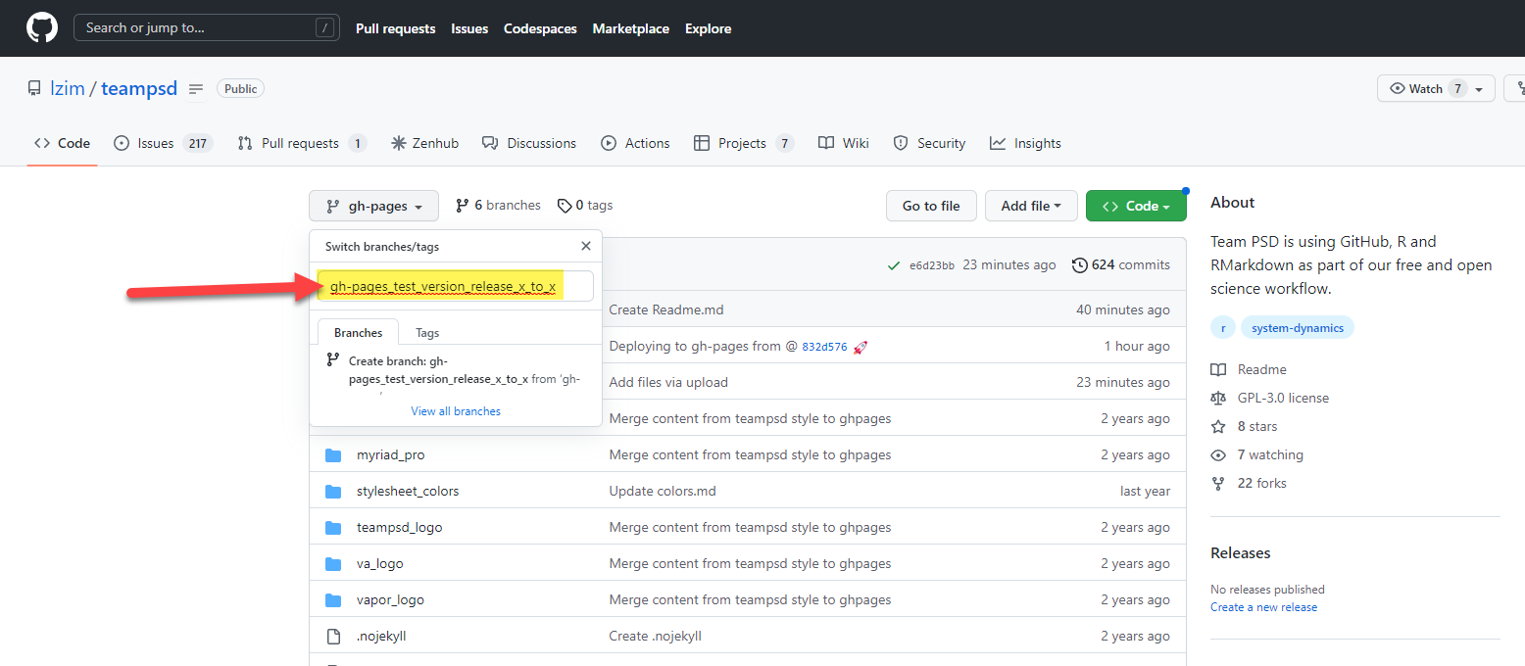The height and width of the screenshot is (666, 1525).
Task: Click the r topic tag
Action: click(1223, 328)
